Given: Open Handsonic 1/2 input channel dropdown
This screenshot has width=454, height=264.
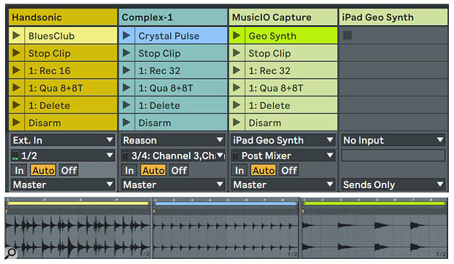Looking at the screenshot, I should coord(63,156).
